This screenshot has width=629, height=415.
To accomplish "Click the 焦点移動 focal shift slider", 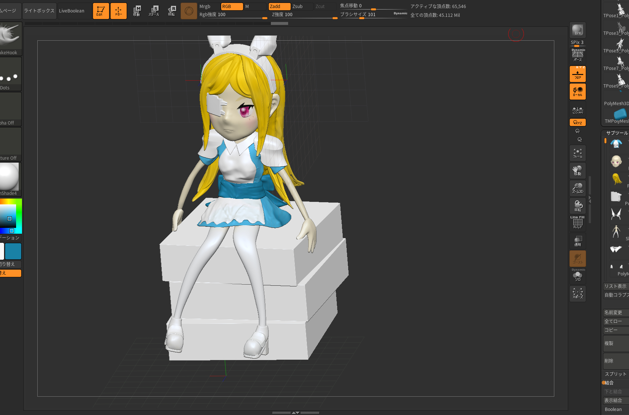I will pos(373,6).
